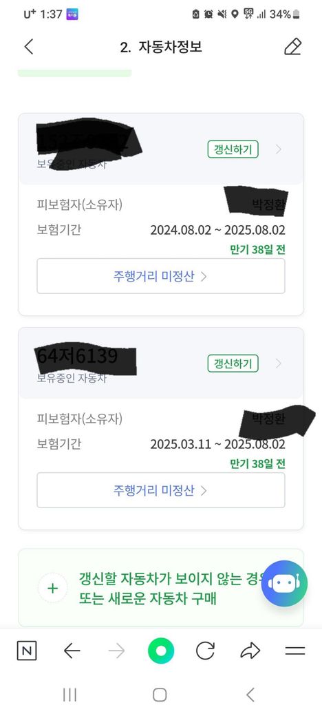The width and height of the screenshot is (322, 716).
Task: Tap the browser forward arrow
Action: (116, 651)
